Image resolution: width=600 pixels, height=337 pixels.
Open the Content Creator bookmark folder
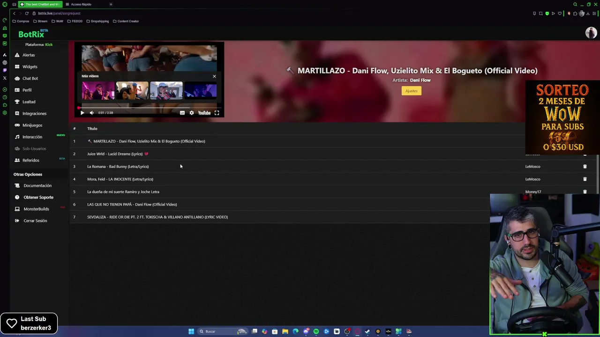click(126, 21)
